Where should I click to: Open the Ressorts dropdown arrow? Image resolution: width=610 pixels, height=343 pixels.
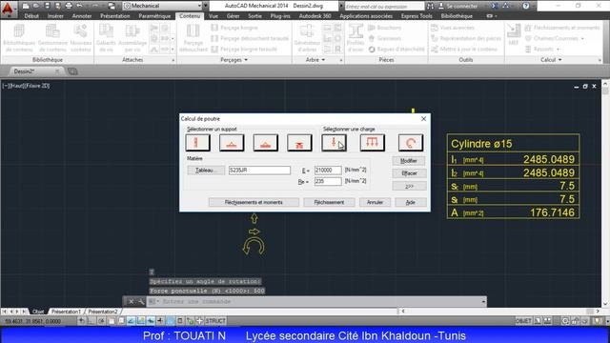tap(558, 50)
